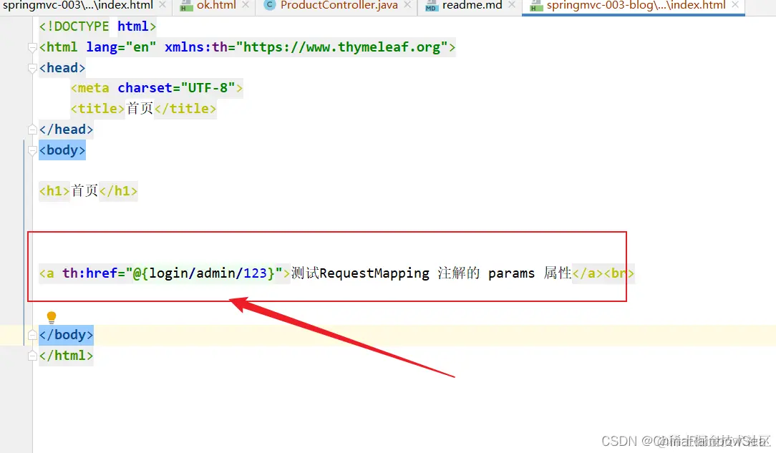
Task: Switch to the readme.md tab
Action: click(472, 6)
